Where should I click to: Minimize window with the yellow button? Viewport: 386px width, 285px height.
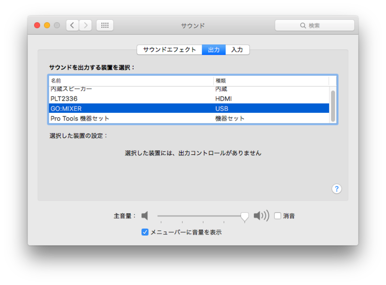point(47,26)
